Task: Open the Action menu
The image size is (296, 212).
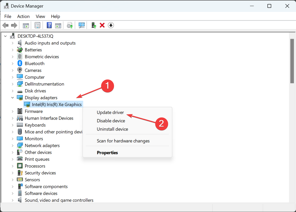Action: [24, 16]
